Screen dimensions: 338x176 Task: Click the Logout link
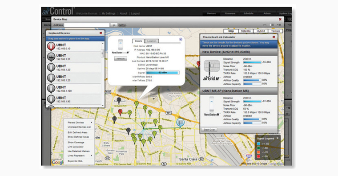click(135, 13)
